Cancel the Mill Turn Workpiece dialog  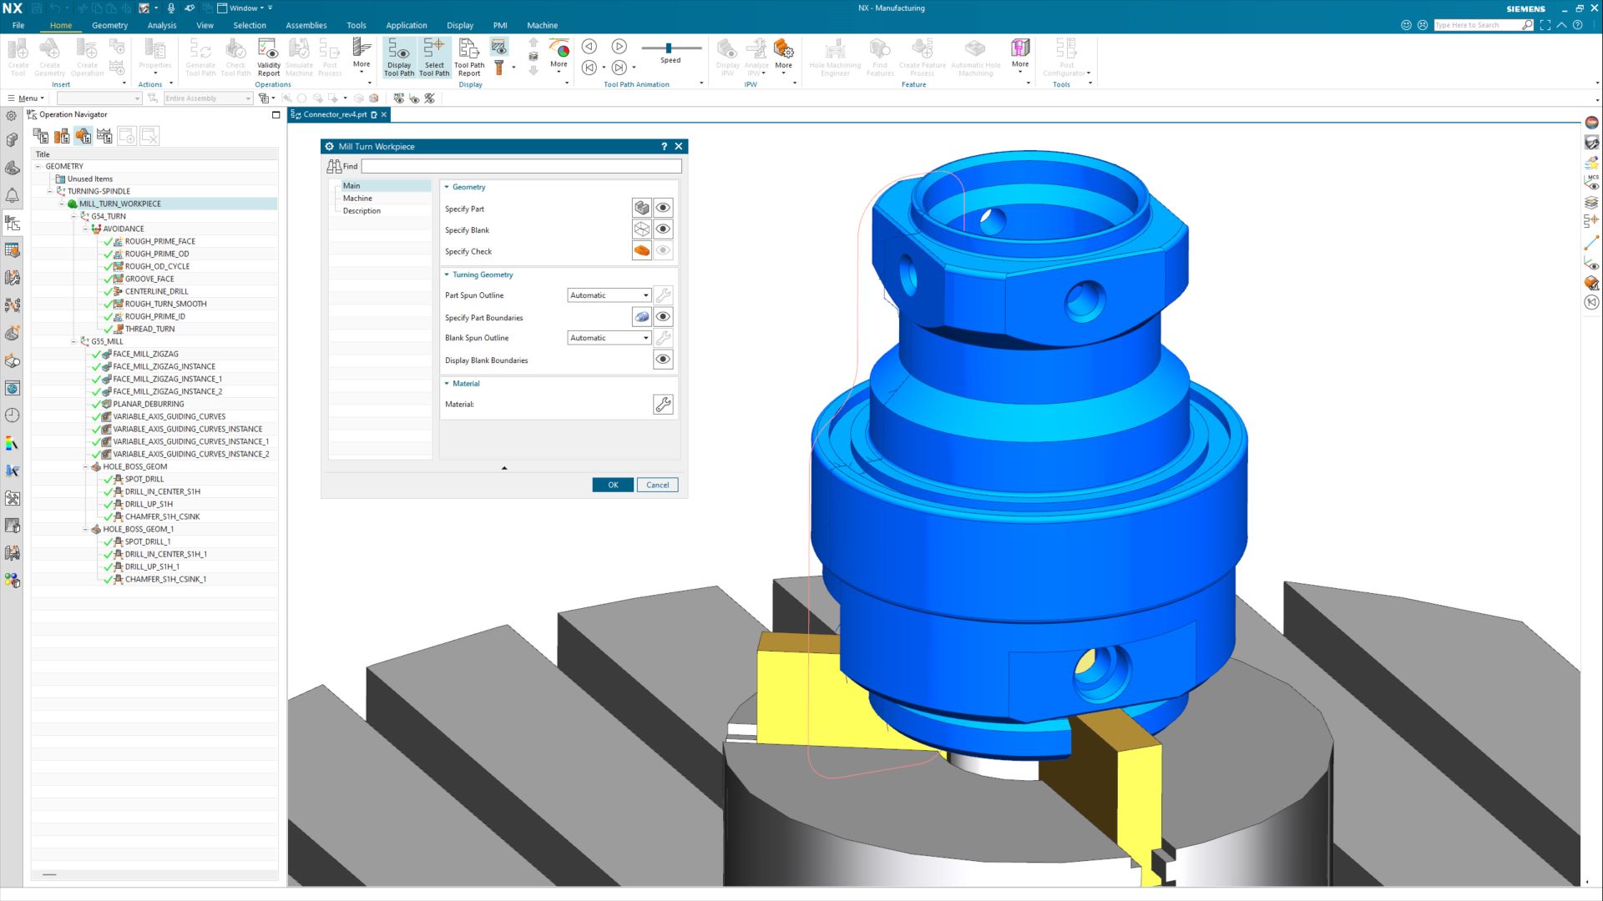click(657, 485)
